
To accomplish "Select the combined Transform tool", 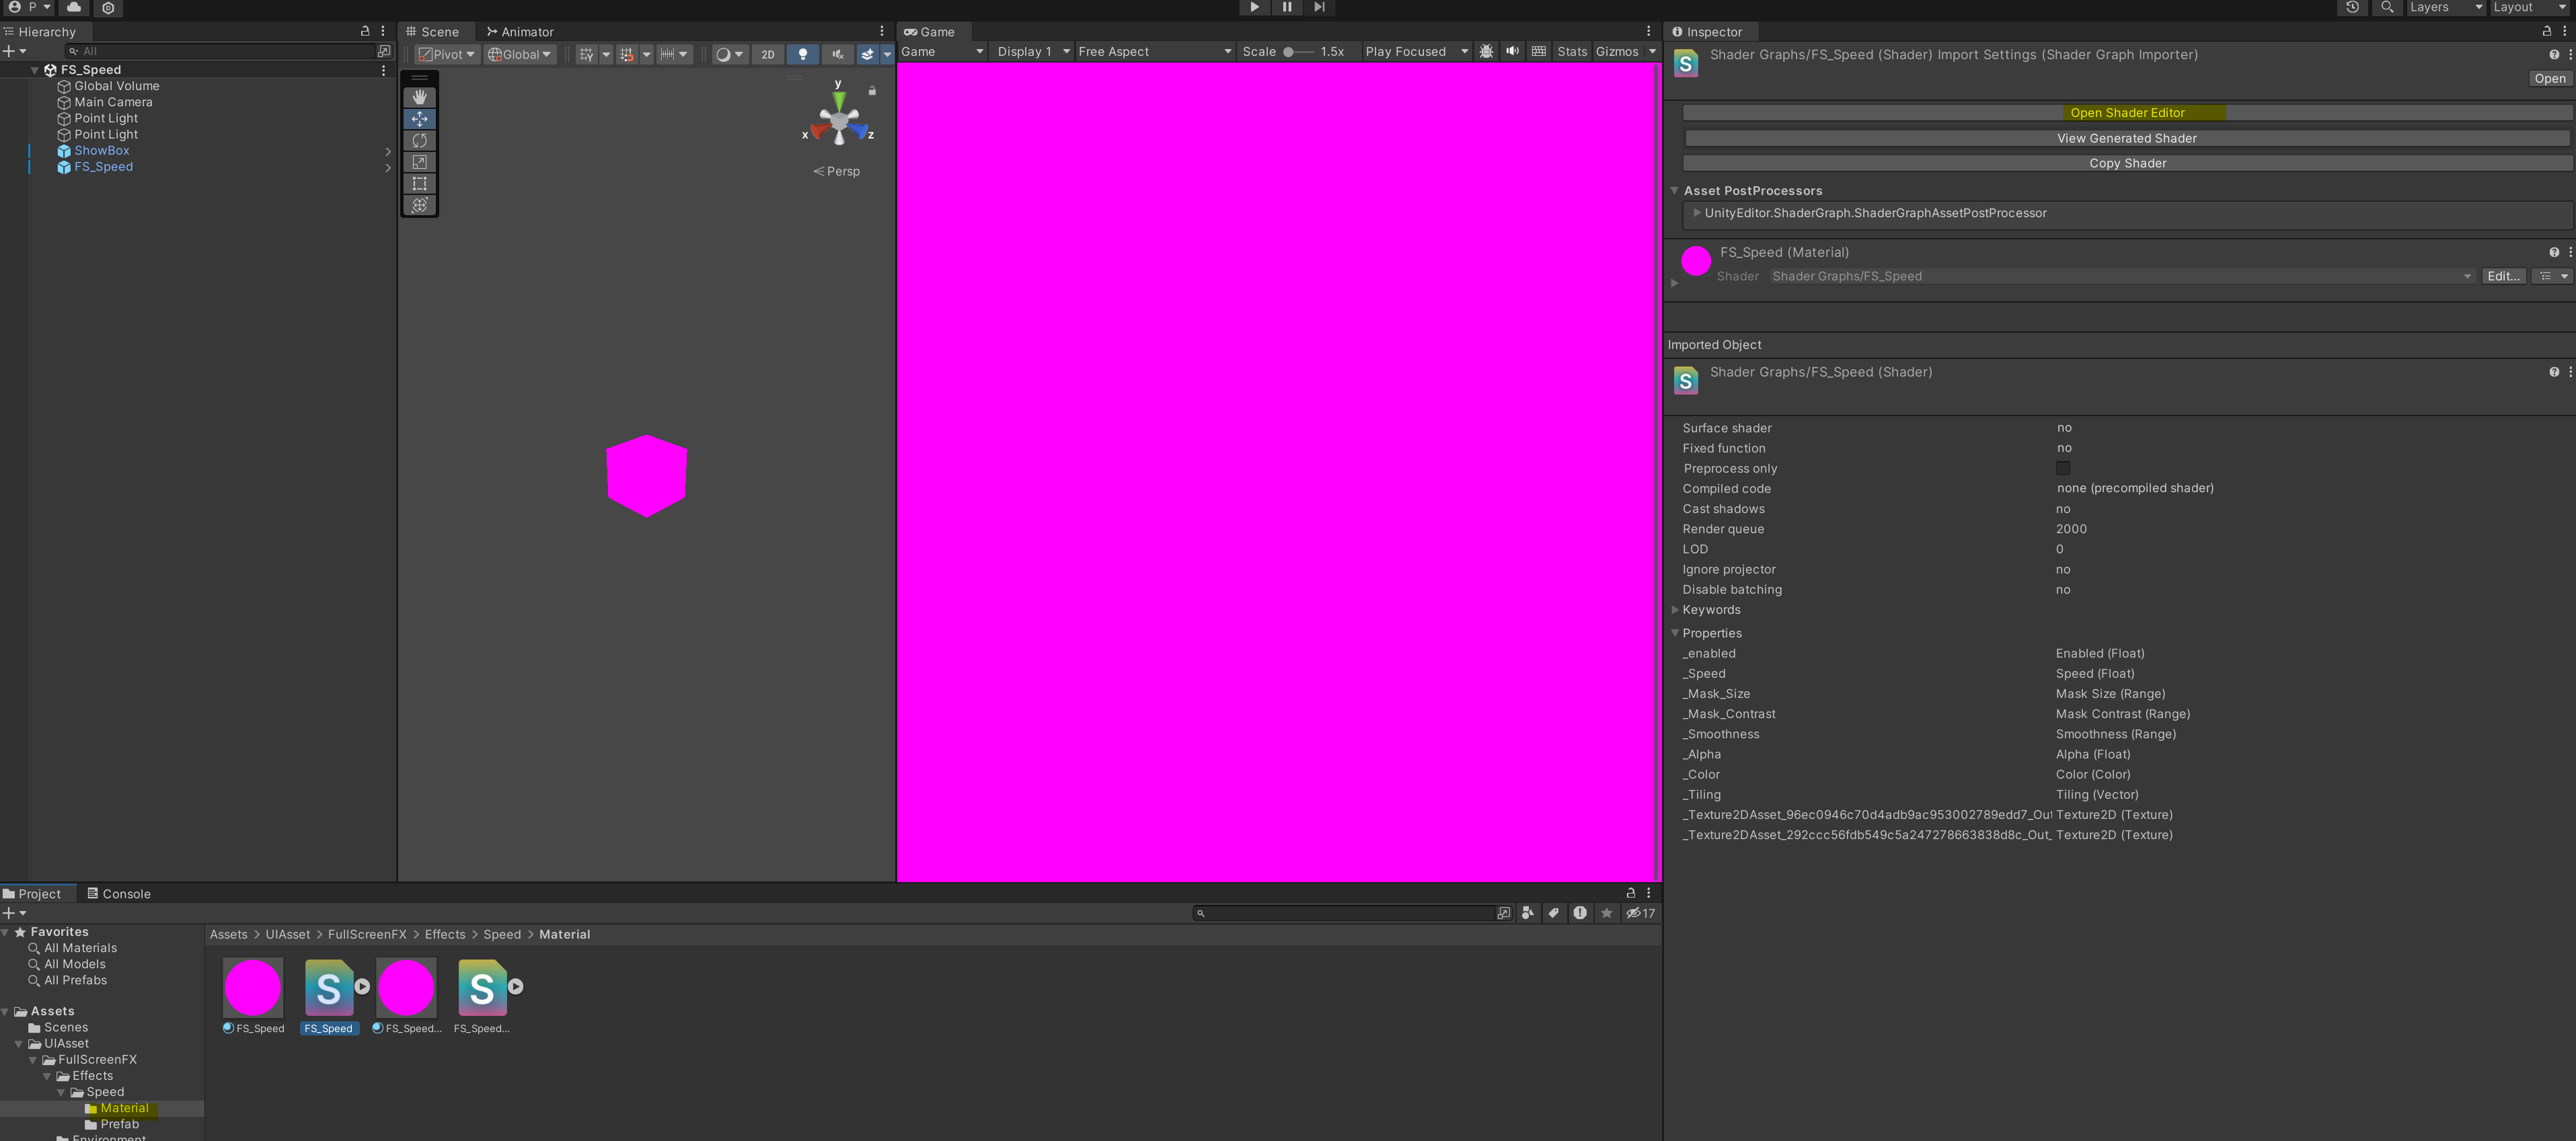I will point(419,205).
